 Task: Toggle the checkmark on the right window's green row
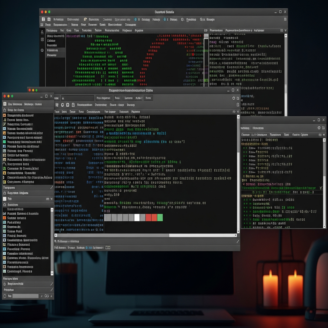click(321, 188)
